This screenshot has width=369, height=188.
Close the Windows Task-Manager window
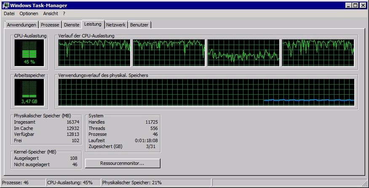click(x=363, y=5)
